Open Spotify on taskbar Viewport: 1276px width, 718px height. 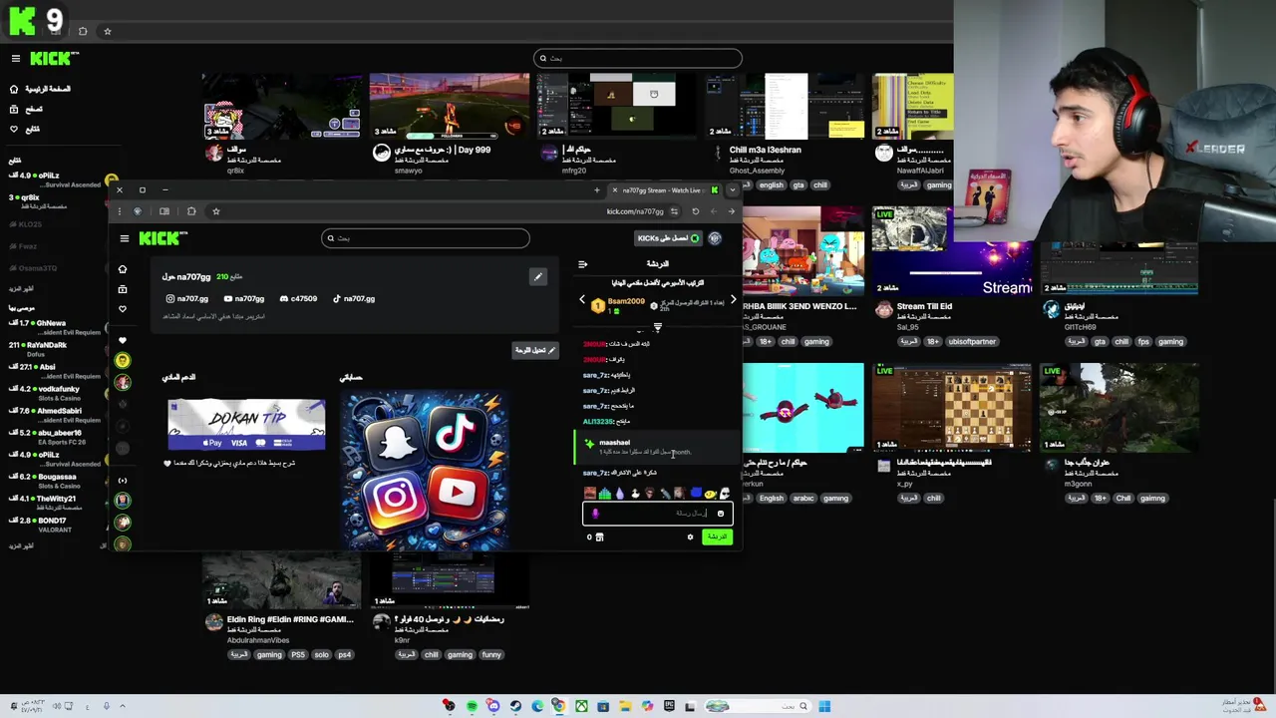(x=472, y=706)
